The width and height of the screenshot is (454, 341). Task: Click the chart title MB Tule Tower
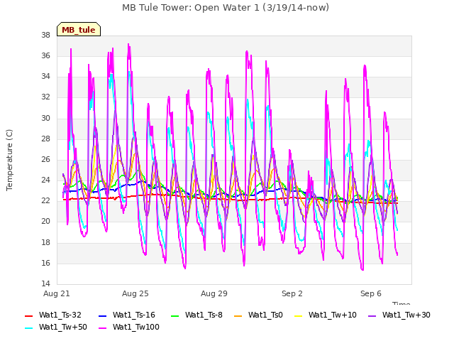(x=226, y=8)
